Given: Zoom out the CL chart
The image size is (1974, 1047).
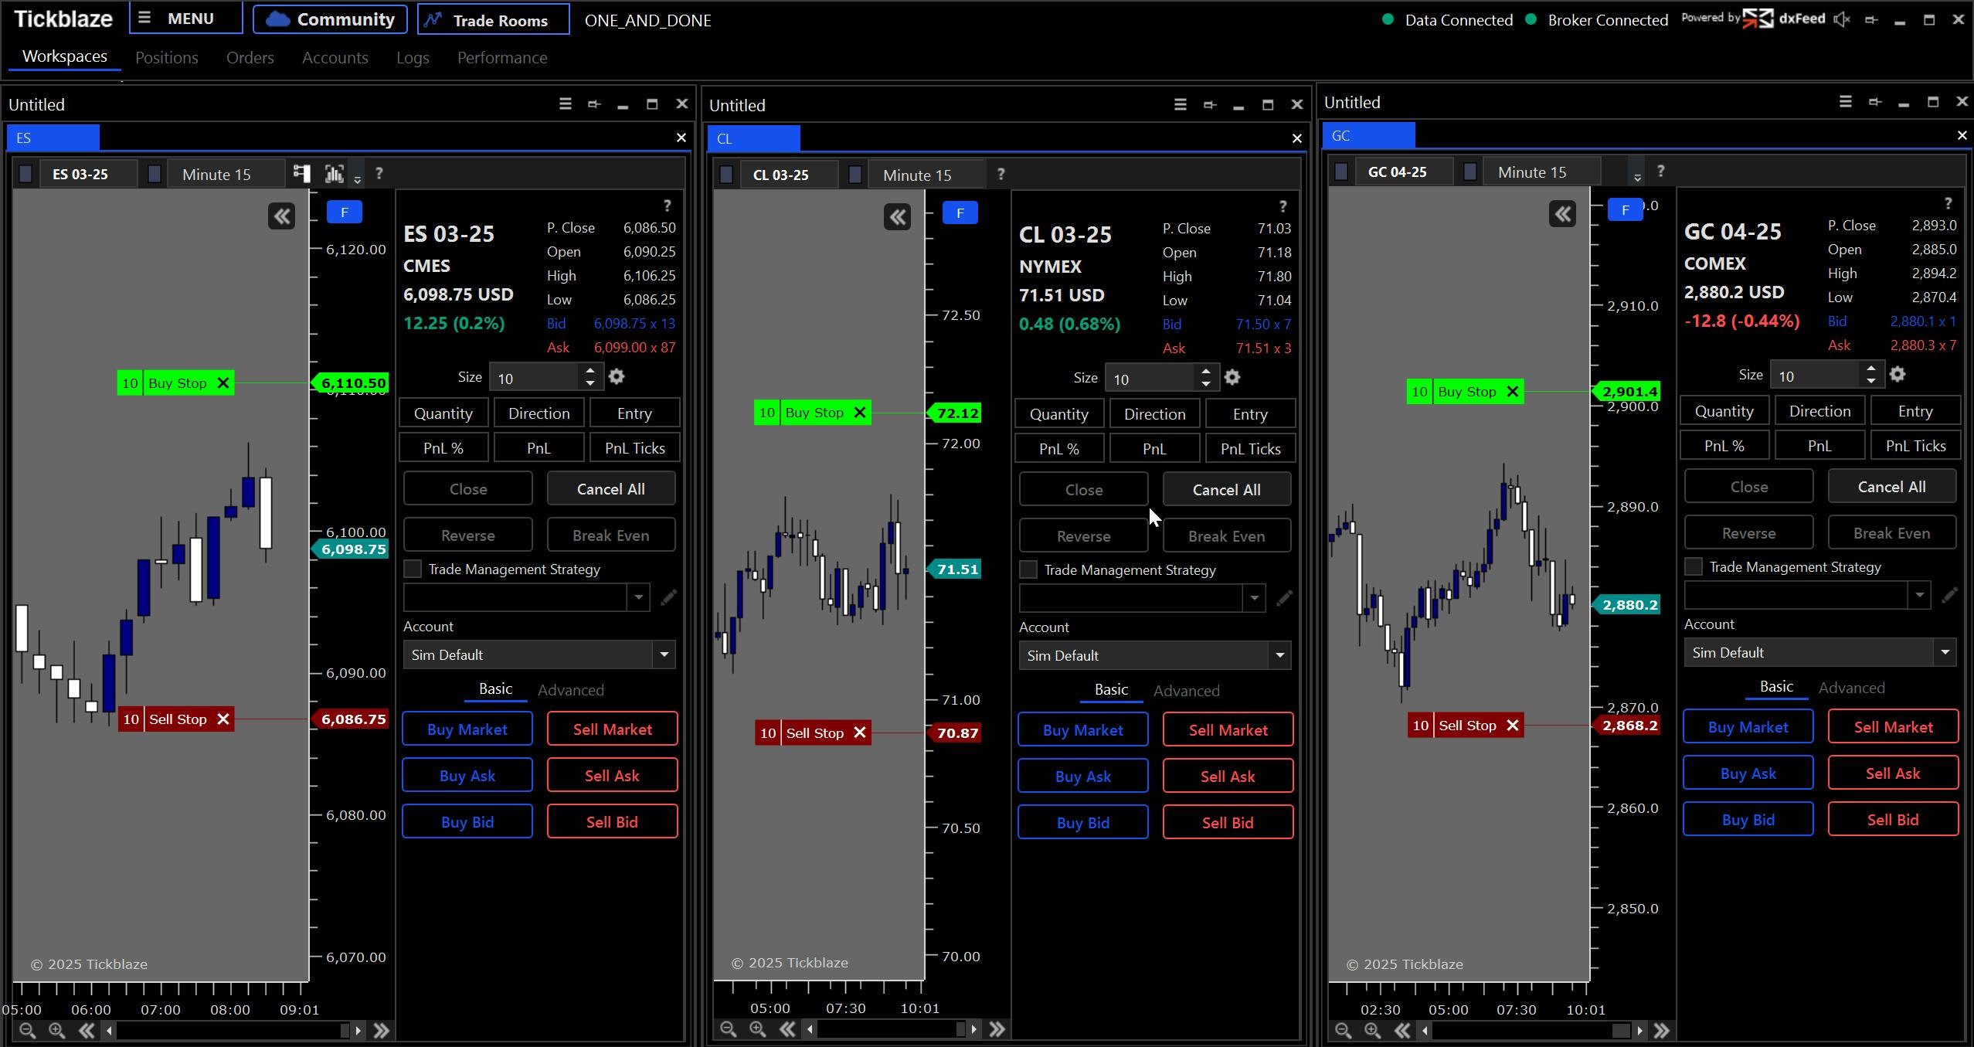Looking at the screenshot, I should pyautogui.click(x=728, y=1029).
